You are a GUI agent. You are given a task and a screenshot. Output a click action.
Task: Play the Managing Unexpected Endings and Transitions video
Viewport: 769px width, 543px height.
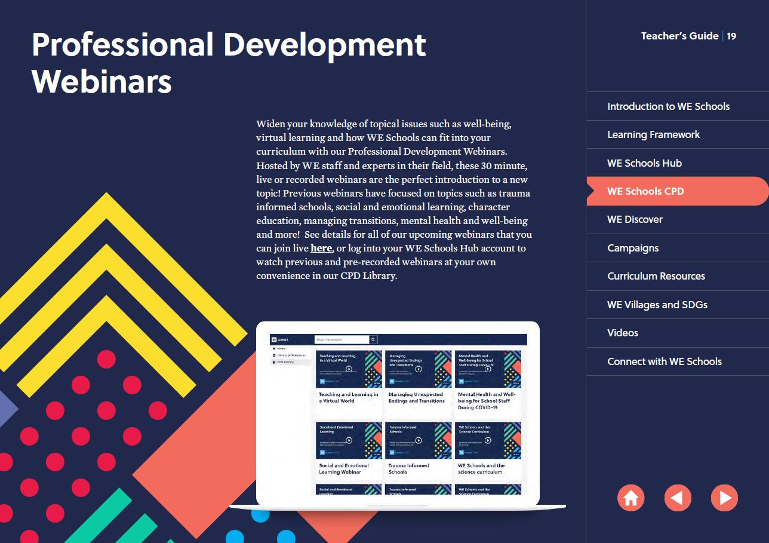[x=419, y=369]
